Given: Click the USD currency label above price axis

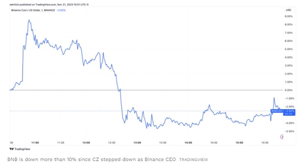Looking at the screenshot, I should 288,9.
